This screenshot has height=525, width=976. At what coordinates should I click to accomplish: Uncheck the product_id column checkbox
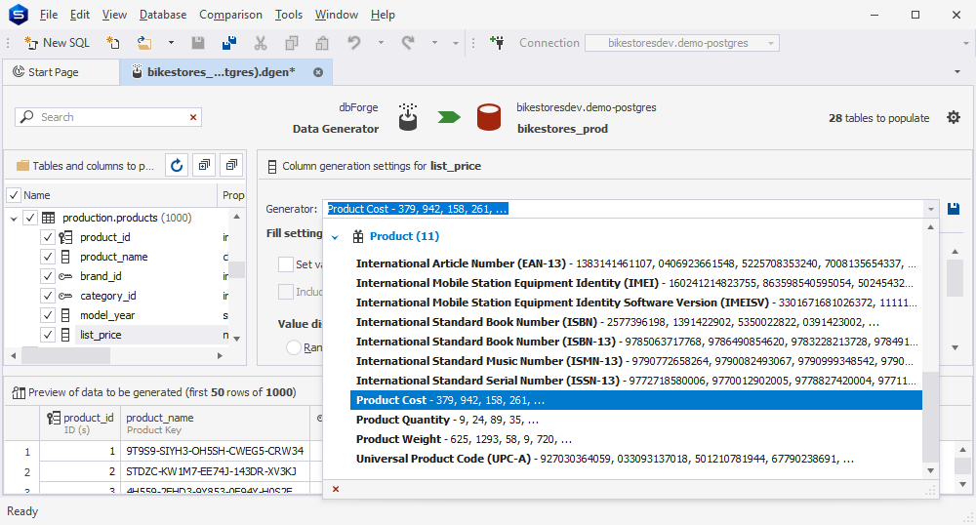[x=47, y=237]
